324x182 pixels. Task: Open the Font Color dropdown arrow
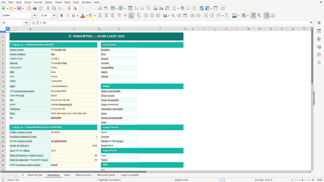(86, 16)
